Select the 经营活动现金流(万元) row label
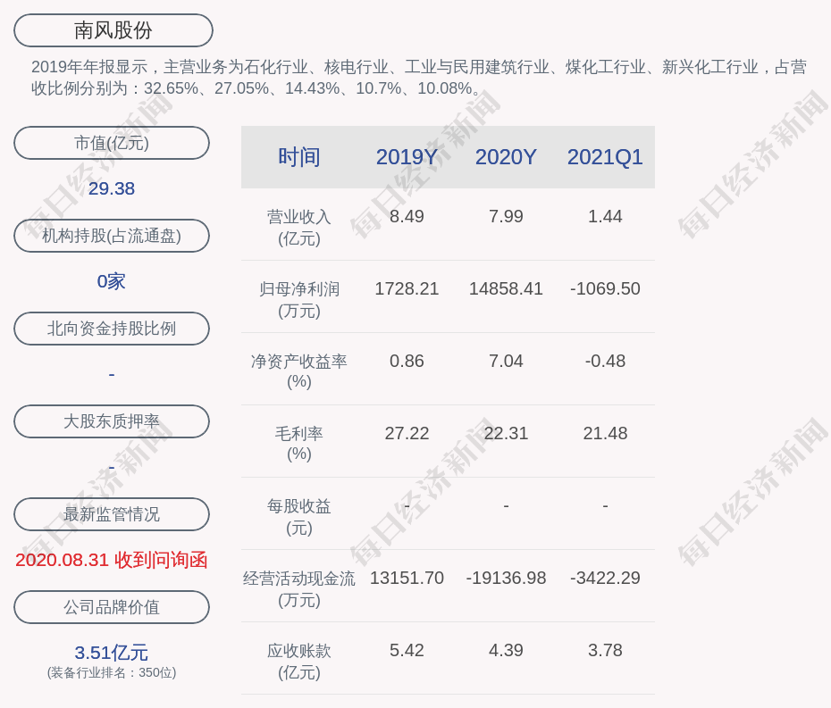The width and height of the screenshot is (831, 708). point(299,589)
